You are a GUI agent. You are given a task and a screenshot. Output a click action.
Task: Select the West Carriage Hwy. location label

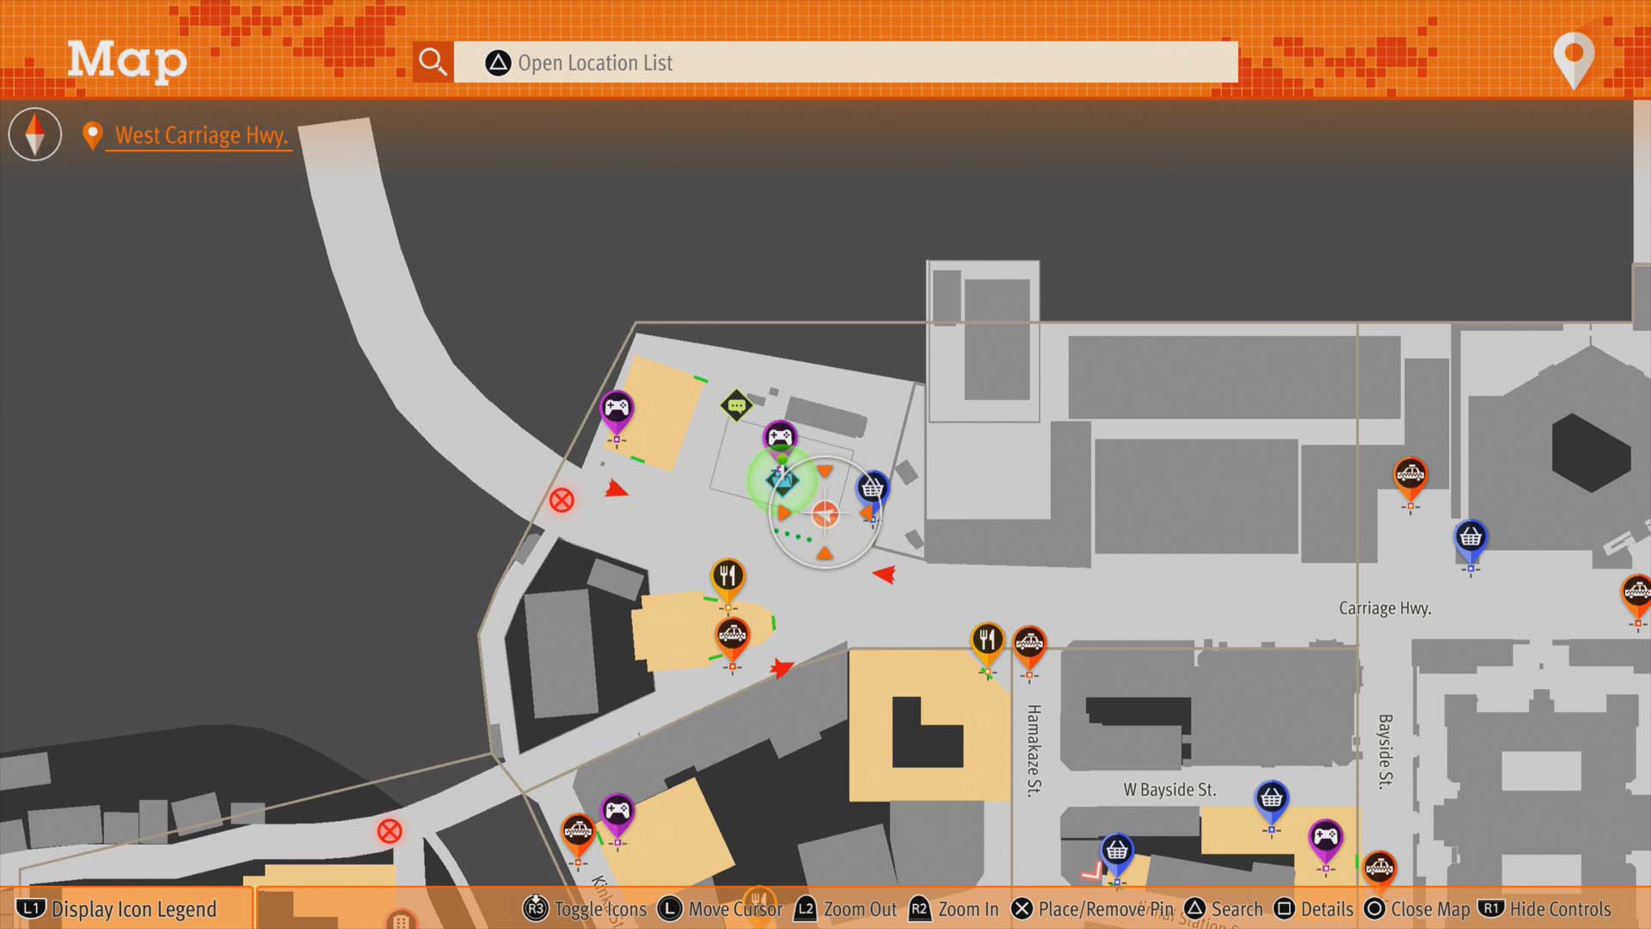201,135
